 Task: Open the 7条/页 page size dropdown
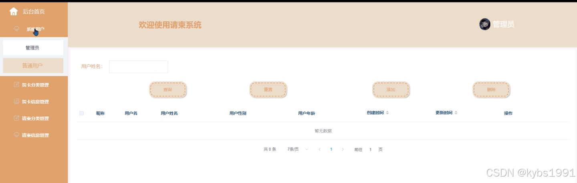coord(298,150)
